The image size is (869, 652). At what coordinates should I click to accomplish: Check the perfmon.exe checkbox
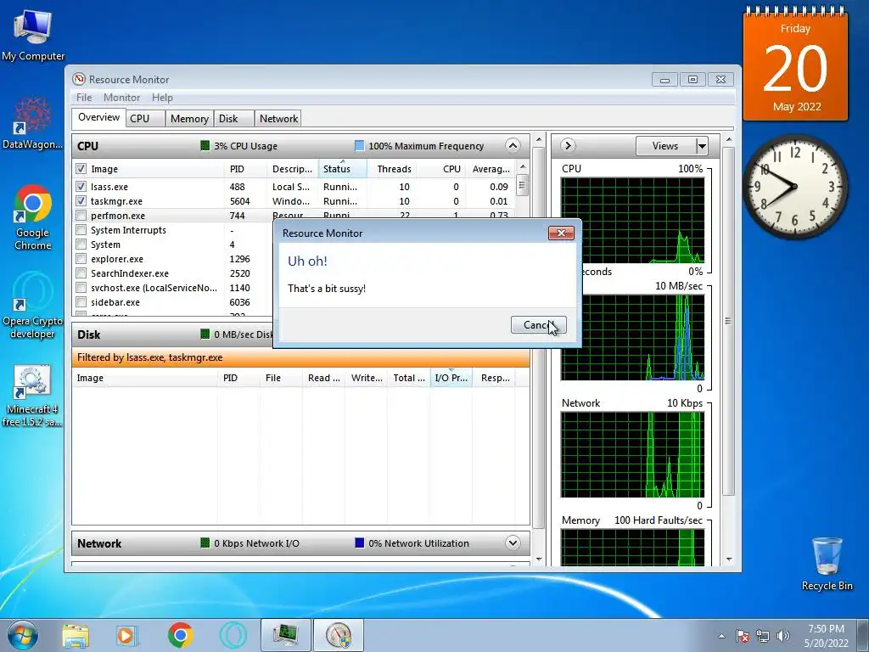(81, 216)
